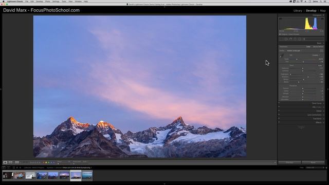Expand the Tone Curve panel triangle
This screenshot has width=329, height=185.
(x=323, y=103)
